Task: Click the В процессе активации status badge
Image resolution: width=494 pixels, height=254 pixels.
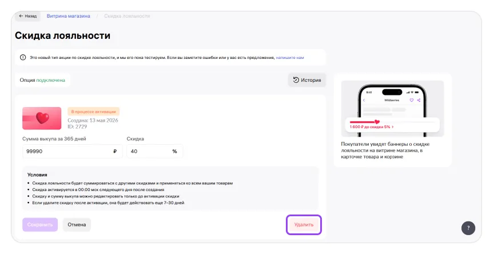Action: 94,112
